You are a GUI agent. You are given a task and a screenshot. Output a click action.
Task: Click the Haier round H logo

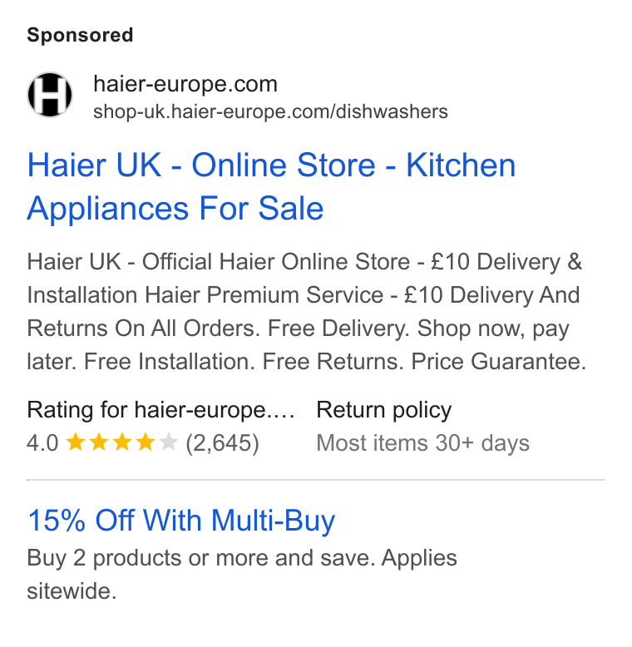coord(50,95)
